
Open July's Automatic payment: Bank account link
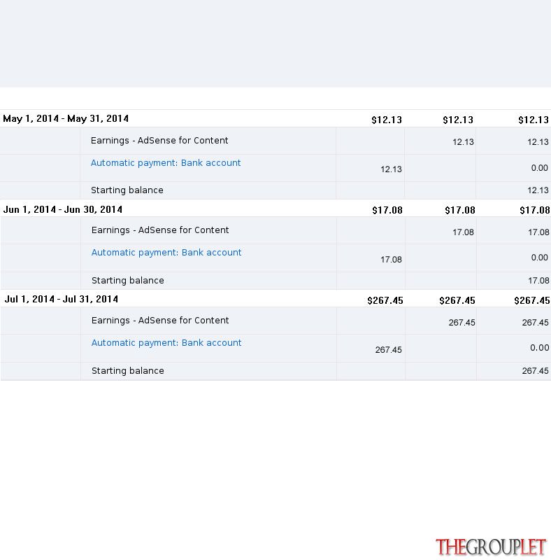tap(166, 343)
